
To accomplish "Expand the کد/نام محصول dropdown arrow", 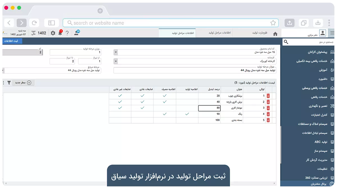I will (116, 52).
